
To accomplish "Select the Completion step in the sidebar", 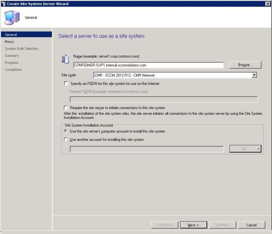I will tap(13, 69).
